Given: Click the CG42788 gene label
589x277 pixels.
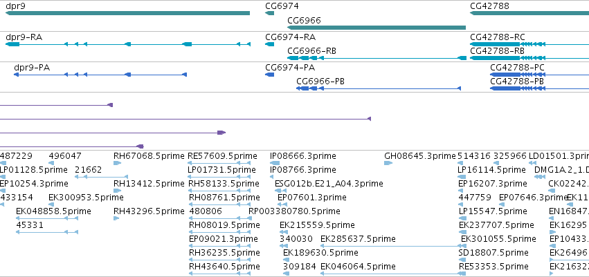Looking at the screenshot, I should (489, 6).
